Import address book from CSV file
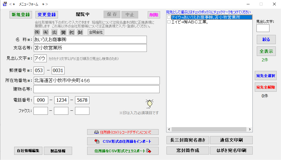The height and width of the screenshot is (160, 281). (123, 141)
